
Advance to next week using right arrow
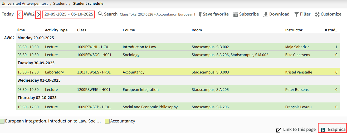38,14
